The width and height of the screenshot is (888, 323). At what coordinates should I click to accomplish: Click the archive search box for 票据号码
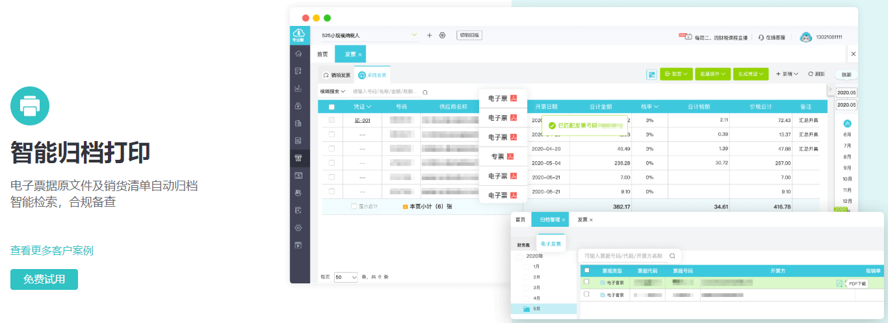coord(623,256)
